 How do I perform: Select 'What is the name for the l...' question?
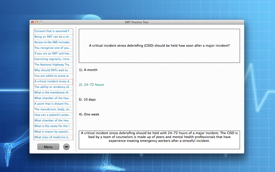coord(53,126)
